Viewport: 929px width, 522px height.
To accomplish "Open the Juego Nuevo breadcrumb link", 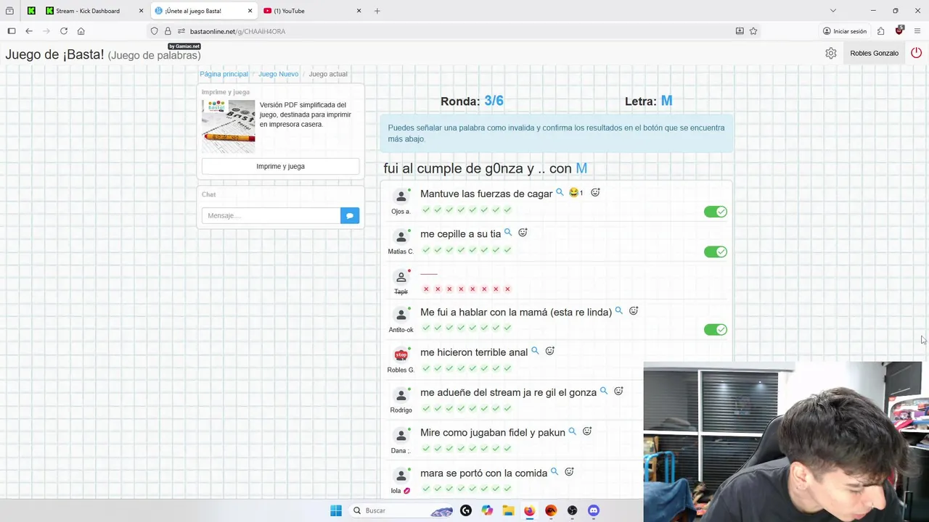I will click(279, 74).
